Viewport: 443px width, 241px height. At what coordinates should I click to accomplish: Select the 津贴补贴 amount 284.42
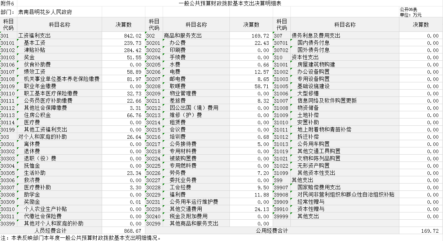point(123,50)
